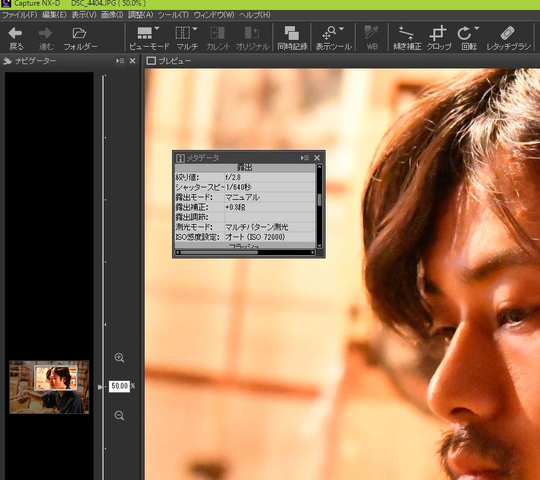This screenshot has height=480, width=540.
Task: Click the zoom out magnifier icon
Action: click(120, 416)
